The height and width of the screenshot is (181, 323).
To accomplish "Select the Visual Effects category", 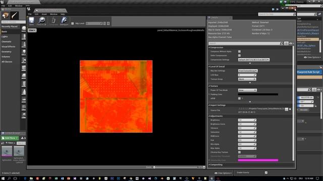I will tap(8, 47).
